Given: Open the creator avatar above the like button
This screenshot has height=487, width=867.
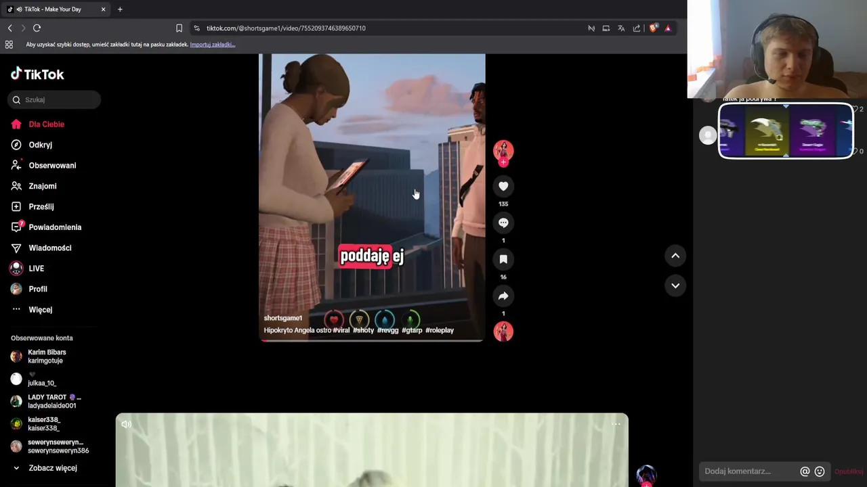Looking at the screenshot, I should click(x=503, y=151).
